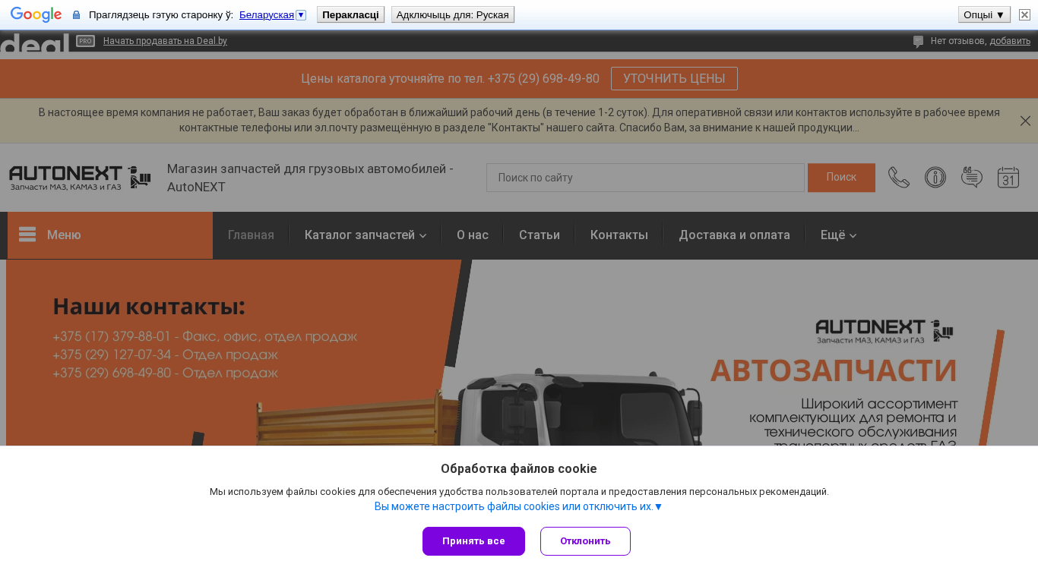
Task: Open the work schedule calendar icon
Action: 1008,178
